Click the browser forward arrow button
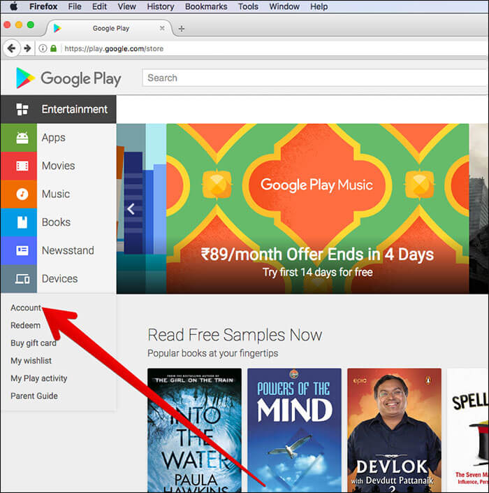489x493 pixels. (28, 48)
